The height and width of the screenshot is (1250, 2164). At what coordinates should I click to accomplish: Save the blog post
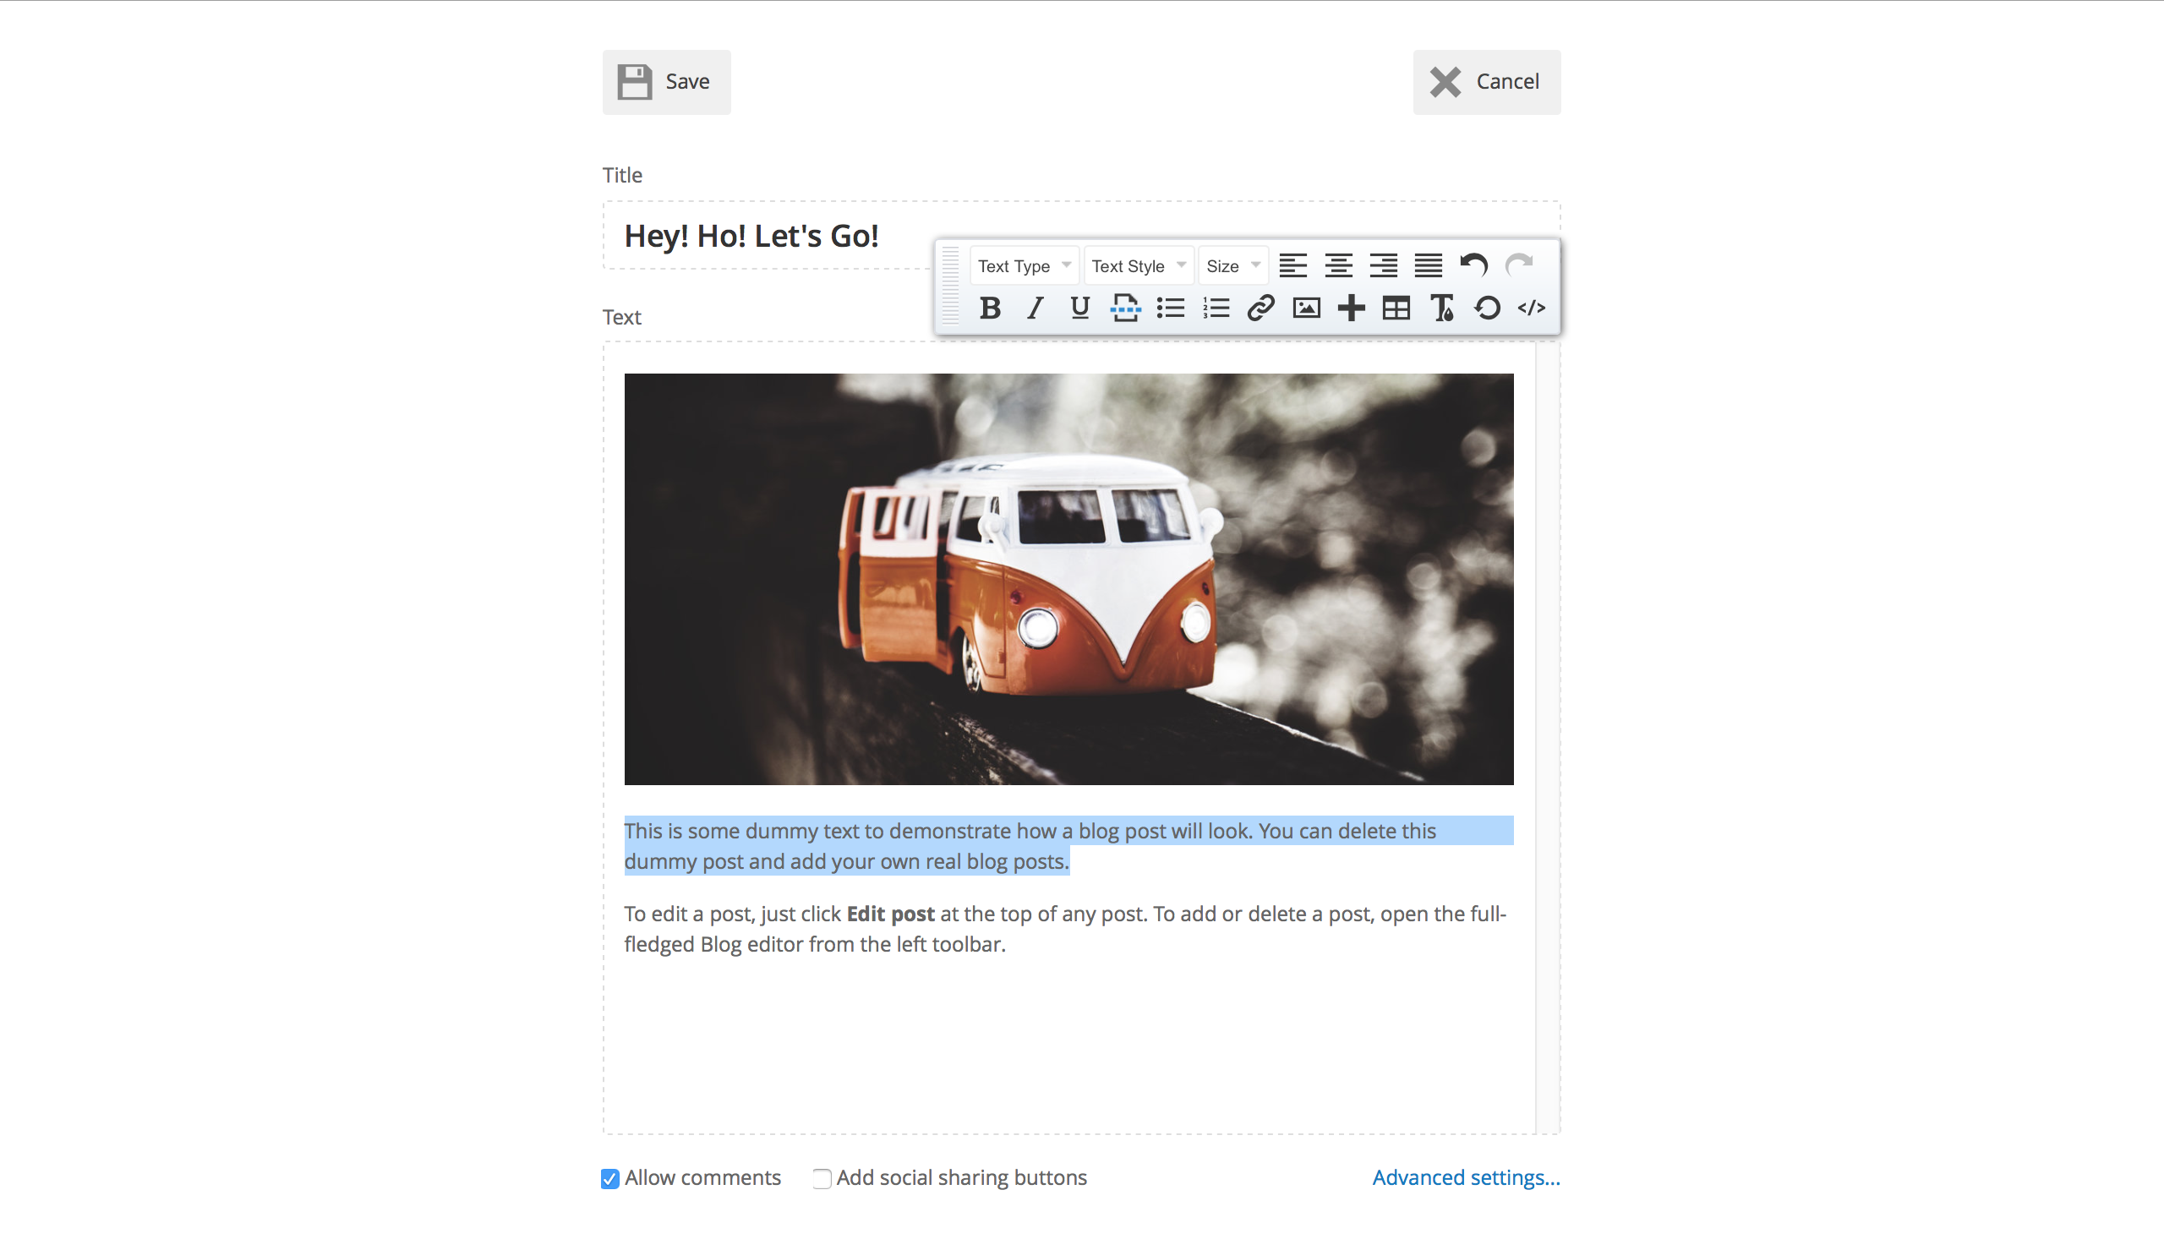tap(666, 82)
